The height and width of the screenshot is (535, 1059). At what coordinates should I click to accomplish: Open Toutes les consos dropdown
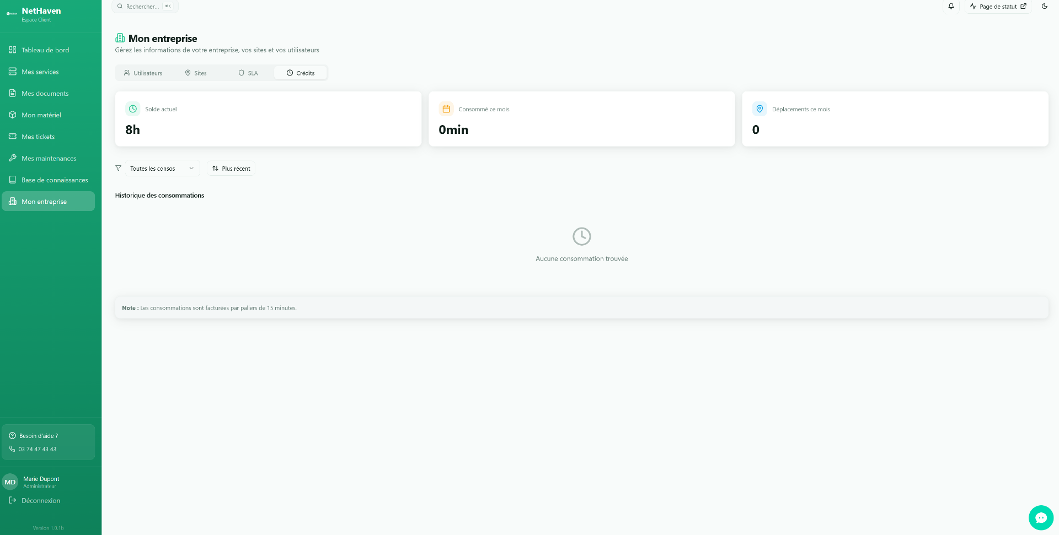click(x=162, y=169)
